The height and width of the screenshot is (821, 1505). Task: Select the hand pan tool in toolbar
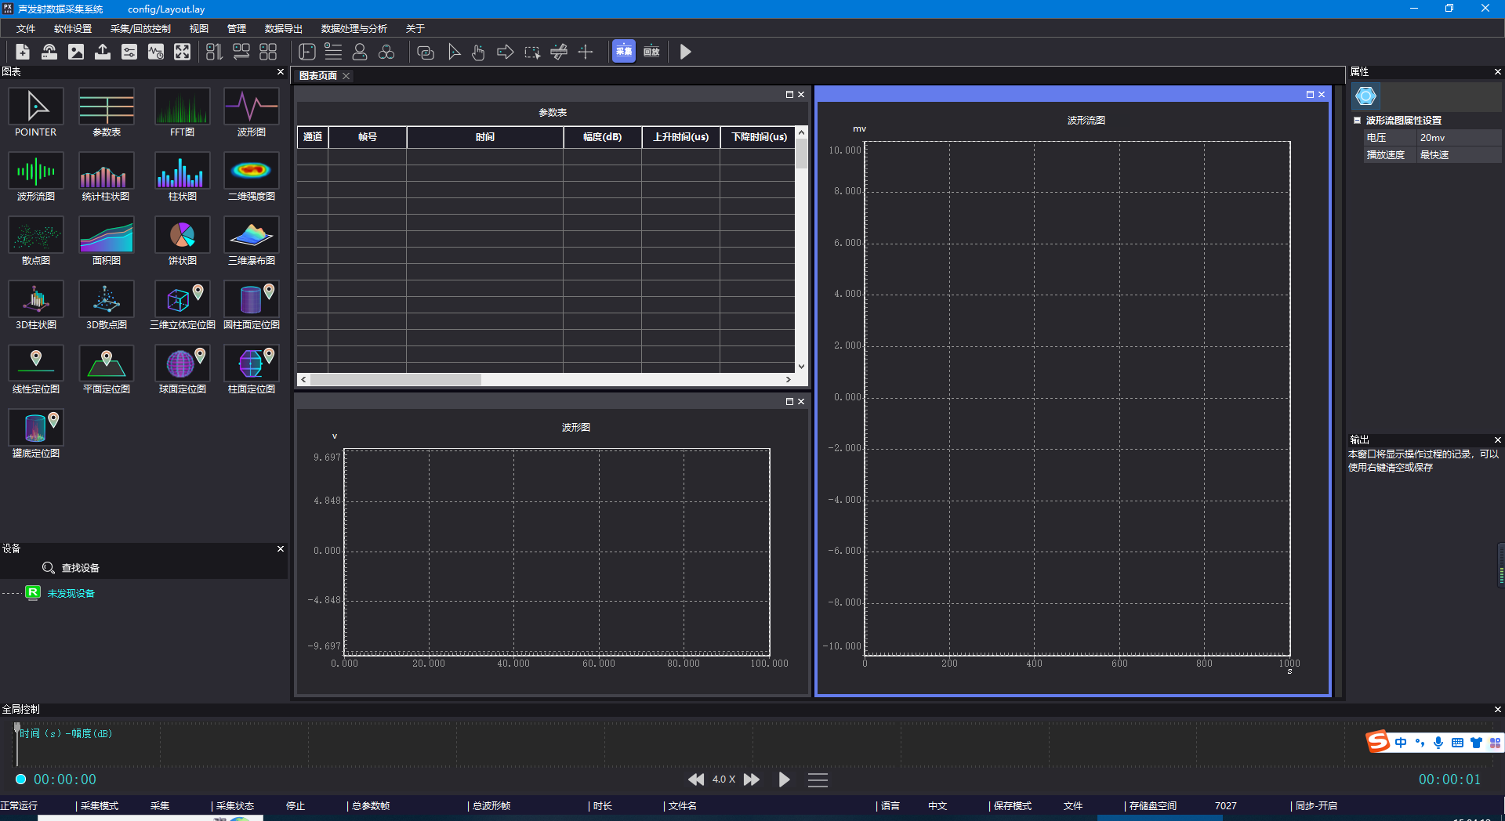point(478,52)
